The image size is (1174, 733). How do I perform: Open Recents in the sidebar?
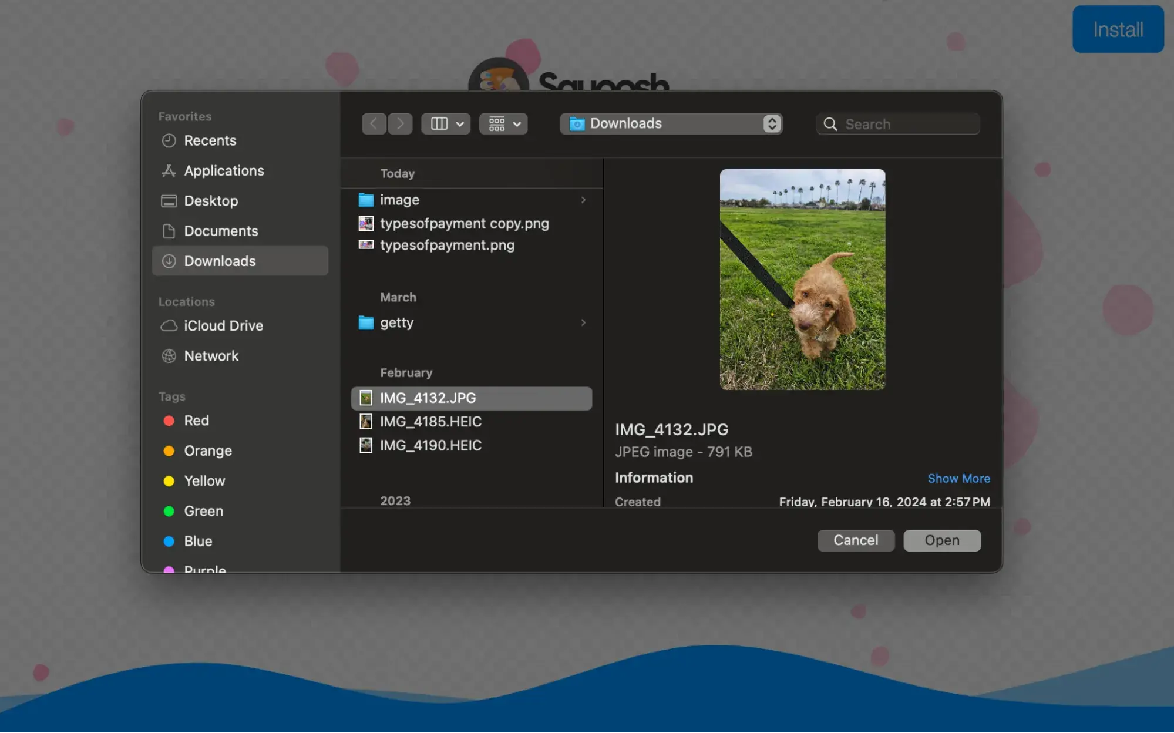tap(240, 140)
